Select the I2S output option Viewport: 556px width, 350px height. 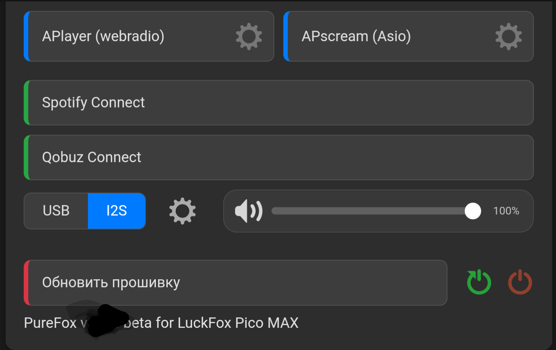point(117,211)
